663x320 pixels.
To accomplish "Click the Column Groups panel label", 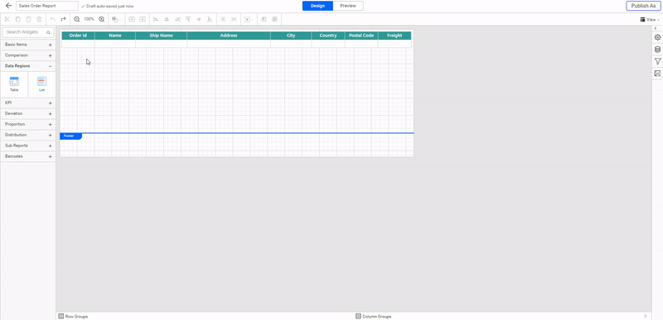I will point(374,316).
